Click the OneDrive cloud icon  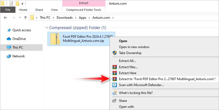[9, 39]
